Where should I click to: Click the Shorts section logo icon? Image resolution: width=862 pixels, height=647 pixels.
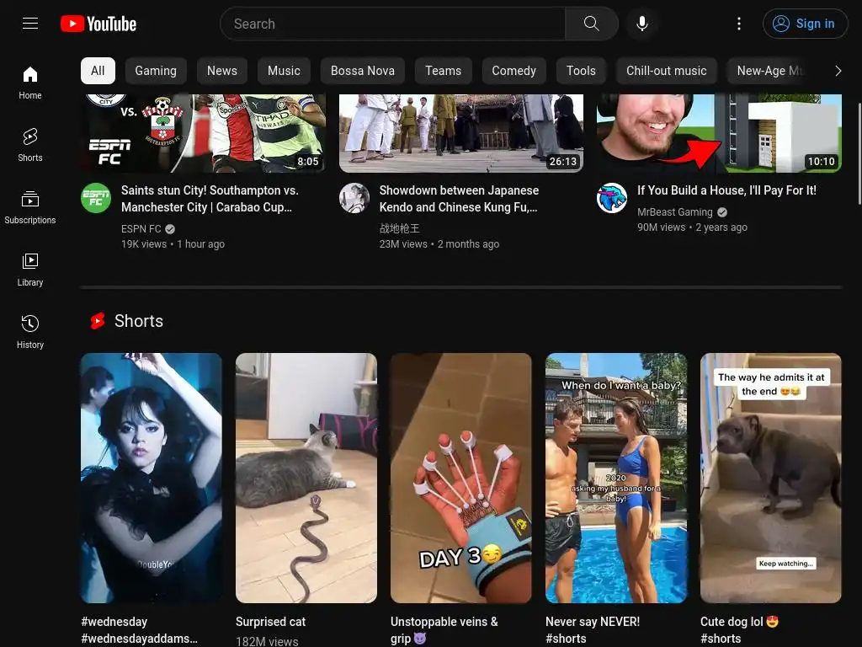98,321
